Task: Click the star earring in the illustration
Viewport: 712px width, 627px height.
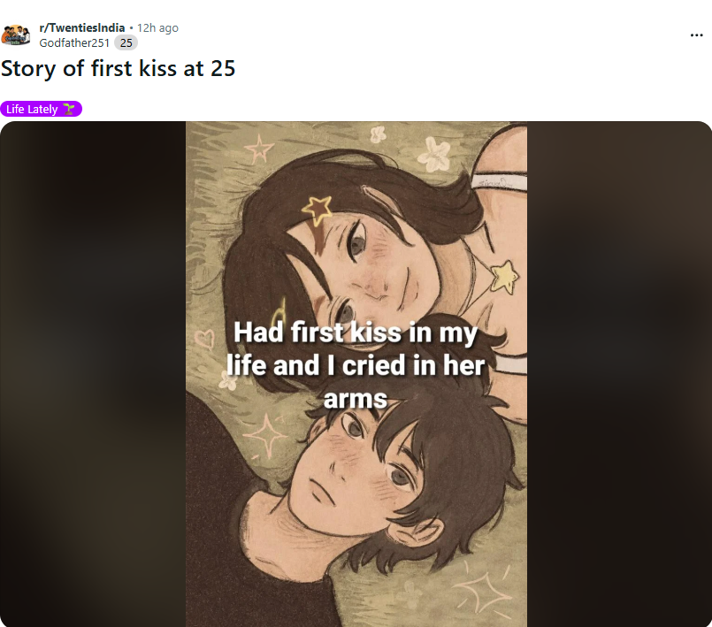Action: (x=504, y=277)
